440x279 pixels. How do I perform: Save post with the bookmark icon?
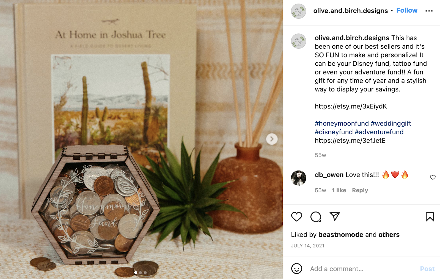430,217
